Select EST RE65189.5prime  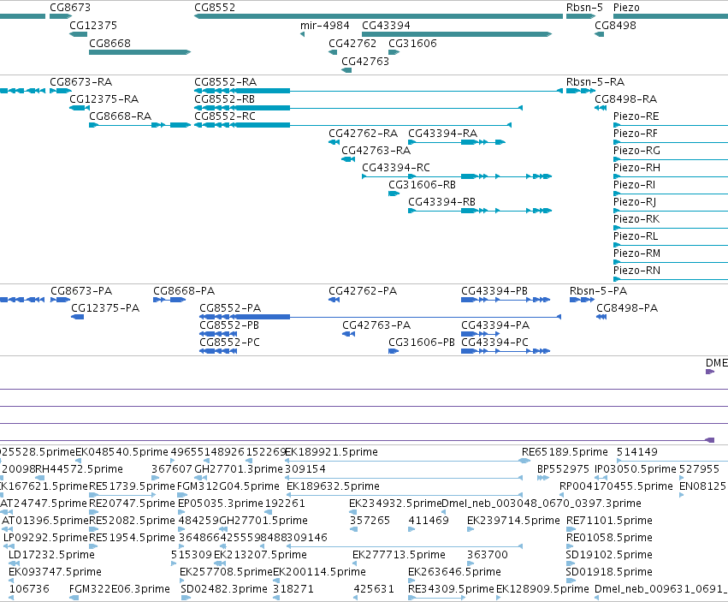(x=565, y=452)
